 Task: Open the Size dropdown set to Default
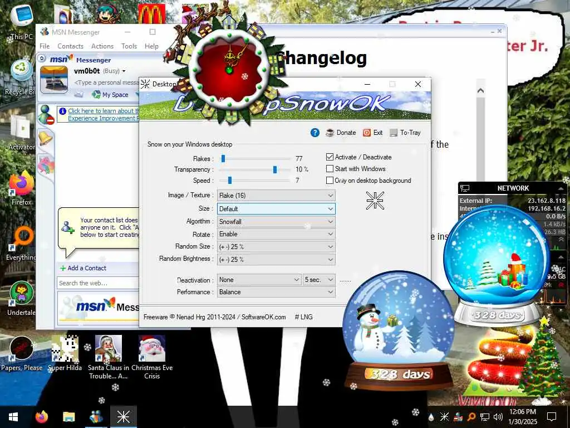pyautogui.click(x=276, y=208)
